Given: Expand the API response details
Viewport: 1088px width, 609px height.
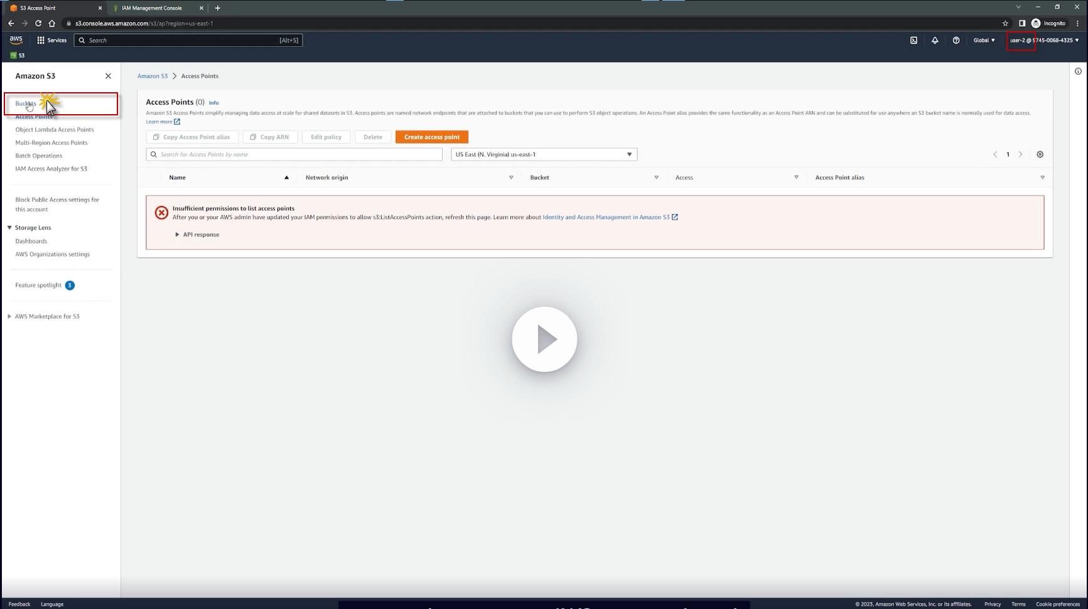Looking at the screenshot, I should [197, 235].
